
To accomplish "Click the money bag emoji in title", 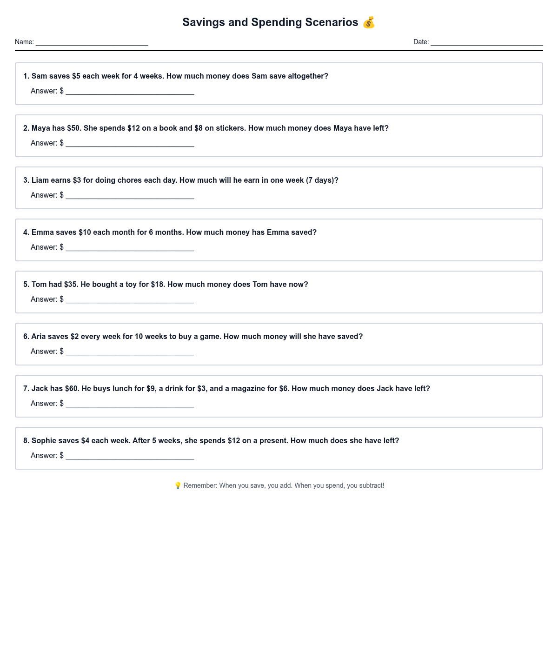I will pos(369,22).
